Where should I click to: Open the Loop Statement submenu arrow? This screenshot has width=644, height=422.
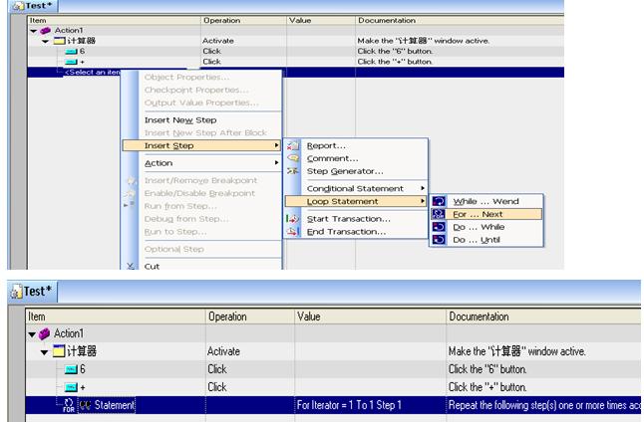(x=422, y=202)
